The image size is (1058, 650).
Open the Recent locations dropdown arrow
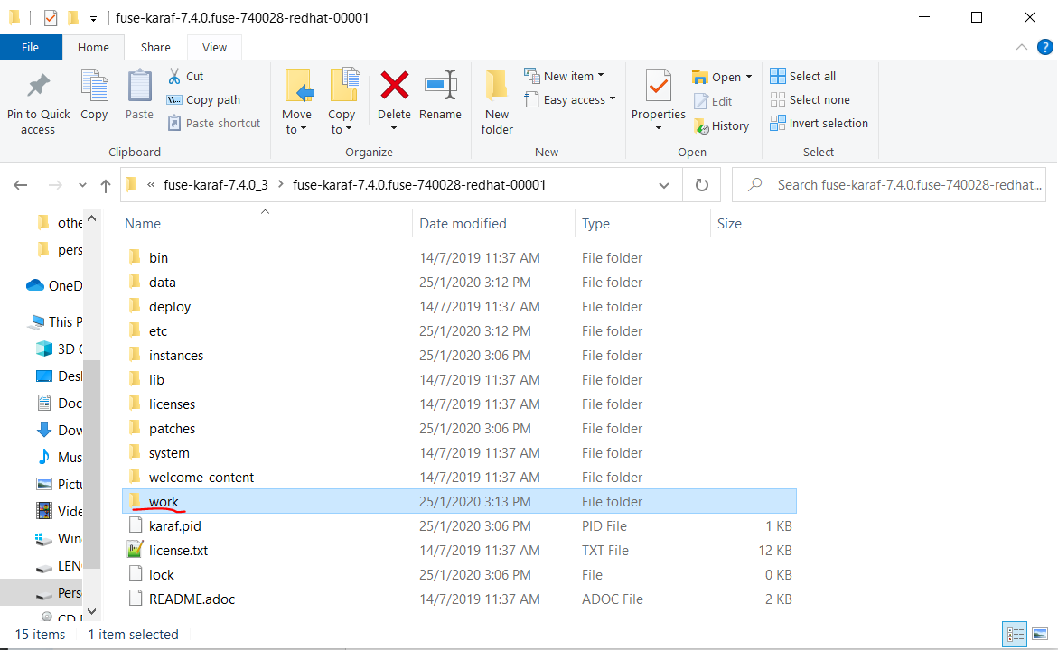point(82,185)
